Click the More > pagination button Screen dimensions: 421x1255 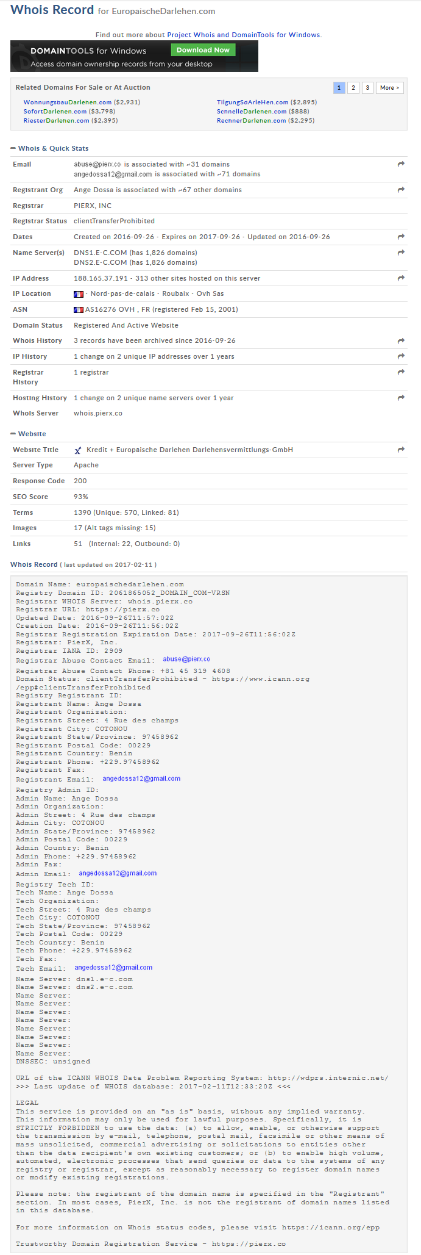coord(390,88)
